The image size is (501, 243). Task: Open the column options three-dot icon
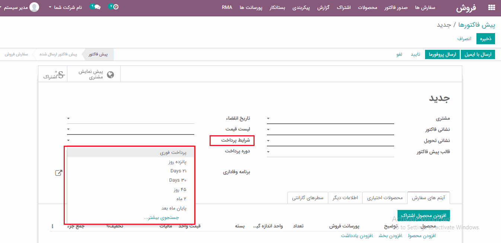point(52,226)
